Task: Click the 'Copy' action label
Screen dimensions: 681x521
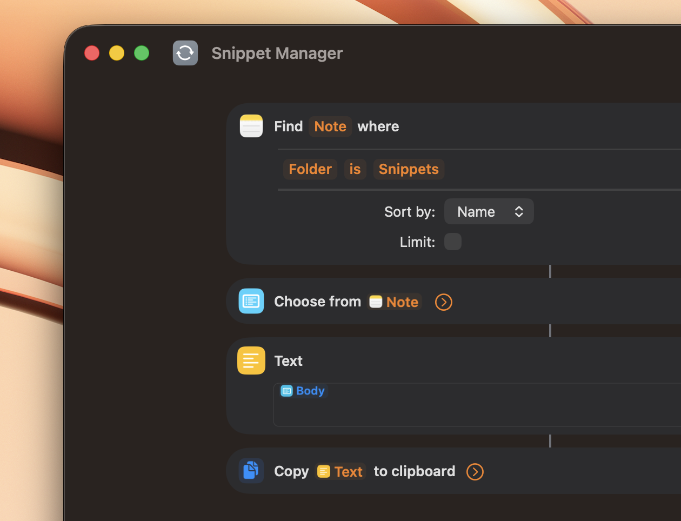Action: [291, 472]
